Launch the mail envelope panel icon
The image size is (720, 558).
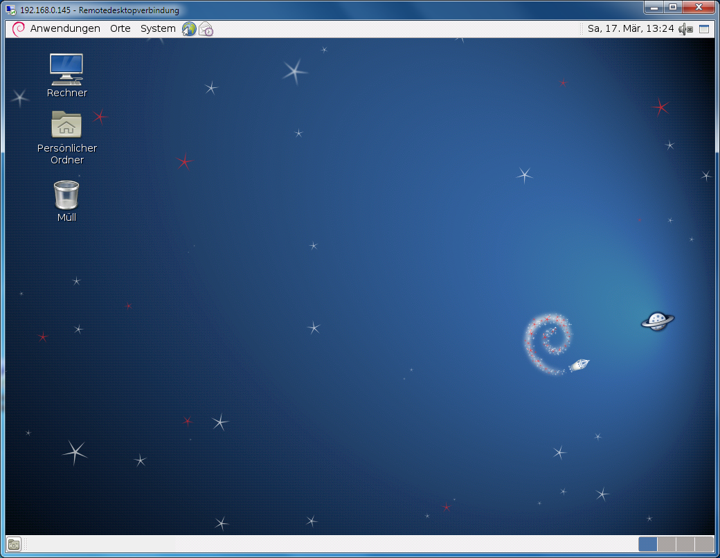coord(206,29)
